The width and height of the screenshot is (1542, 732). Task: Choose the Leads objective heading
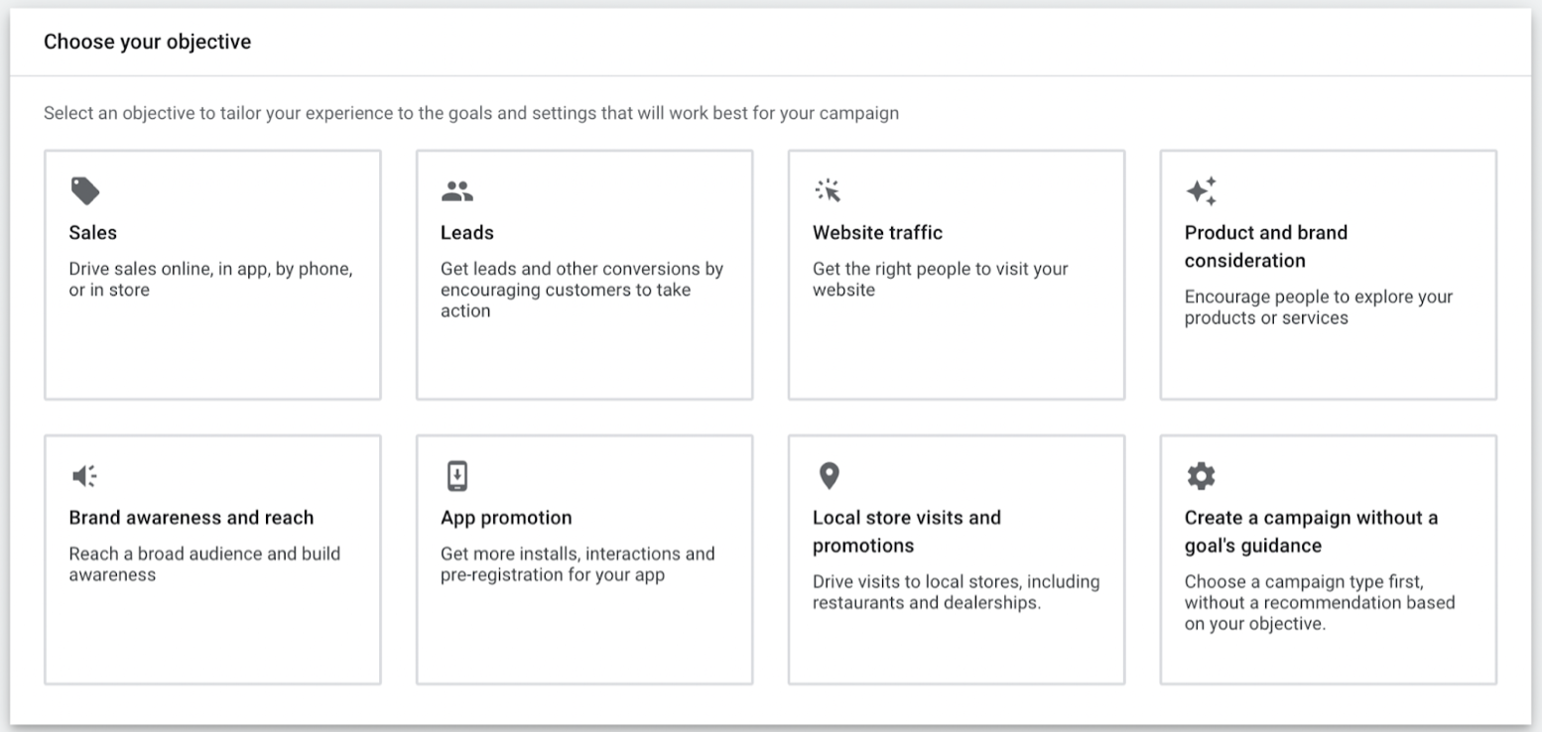pos(466,233)
